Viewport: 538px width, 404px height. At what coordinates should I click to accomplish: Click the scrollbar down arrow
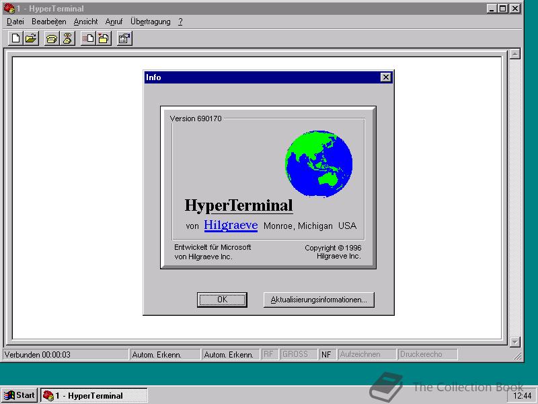pyautogui.click(x=515, y=342)
